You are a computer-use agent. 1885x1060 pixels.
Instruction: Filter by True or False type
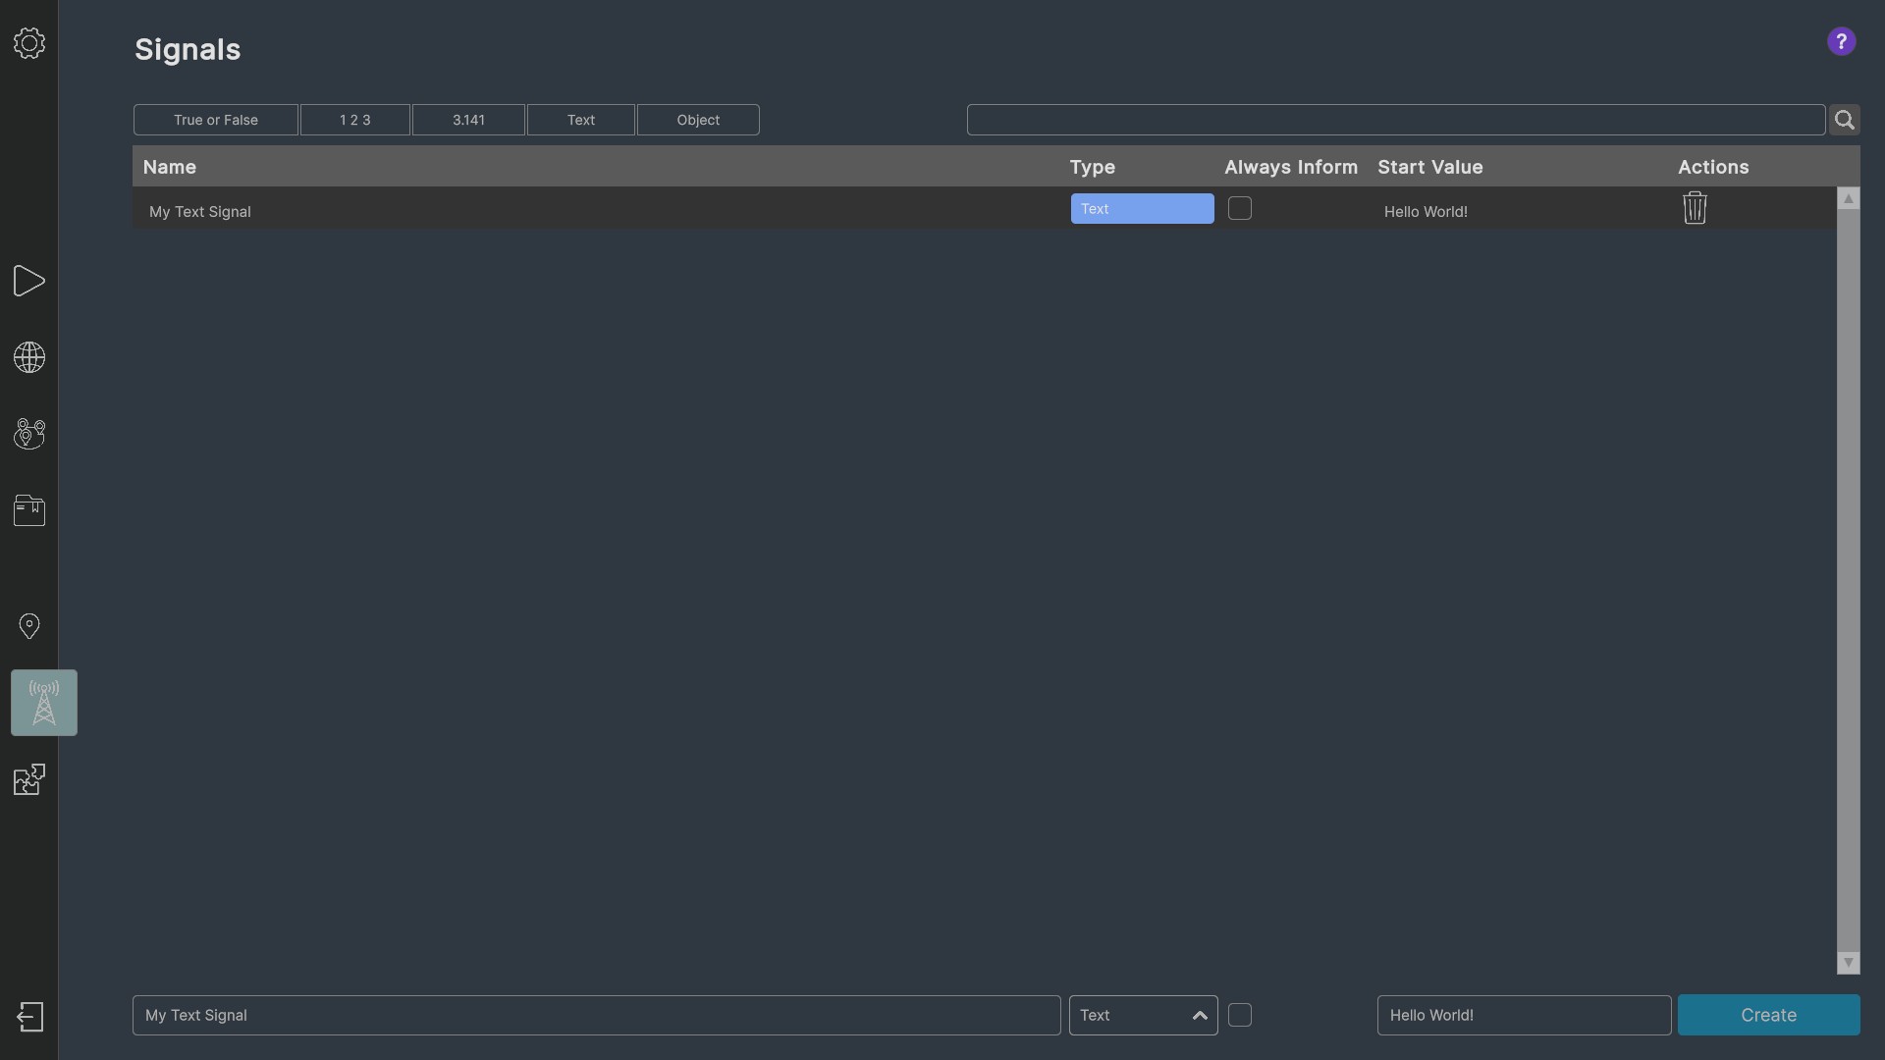pos(216,120)
